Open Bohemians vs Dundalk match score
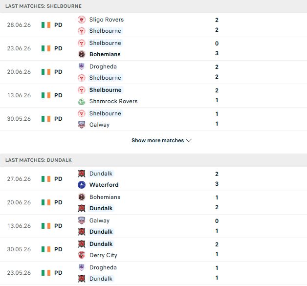The width and height of the screenshot is (307, 286). [x=217, y=202]
